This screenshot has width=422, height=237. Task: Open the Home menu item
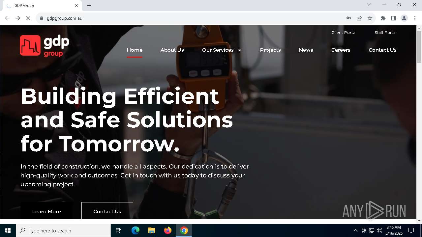point(135,50)
